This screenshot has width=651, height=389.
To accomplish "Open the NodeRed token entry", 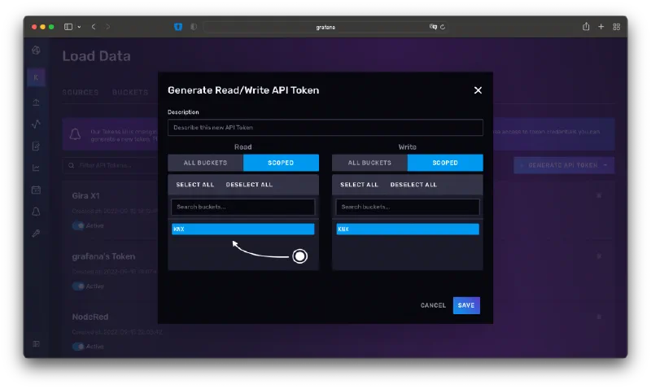I will (x=90, y=317).
